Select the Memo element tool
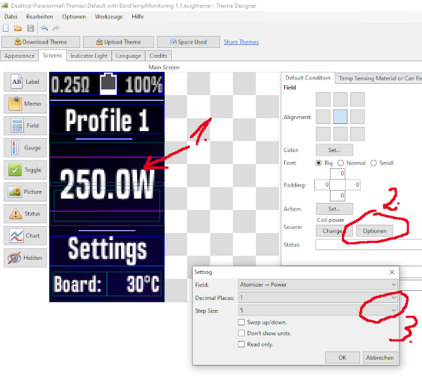The image size is (422, 386). tap(25, 104)
